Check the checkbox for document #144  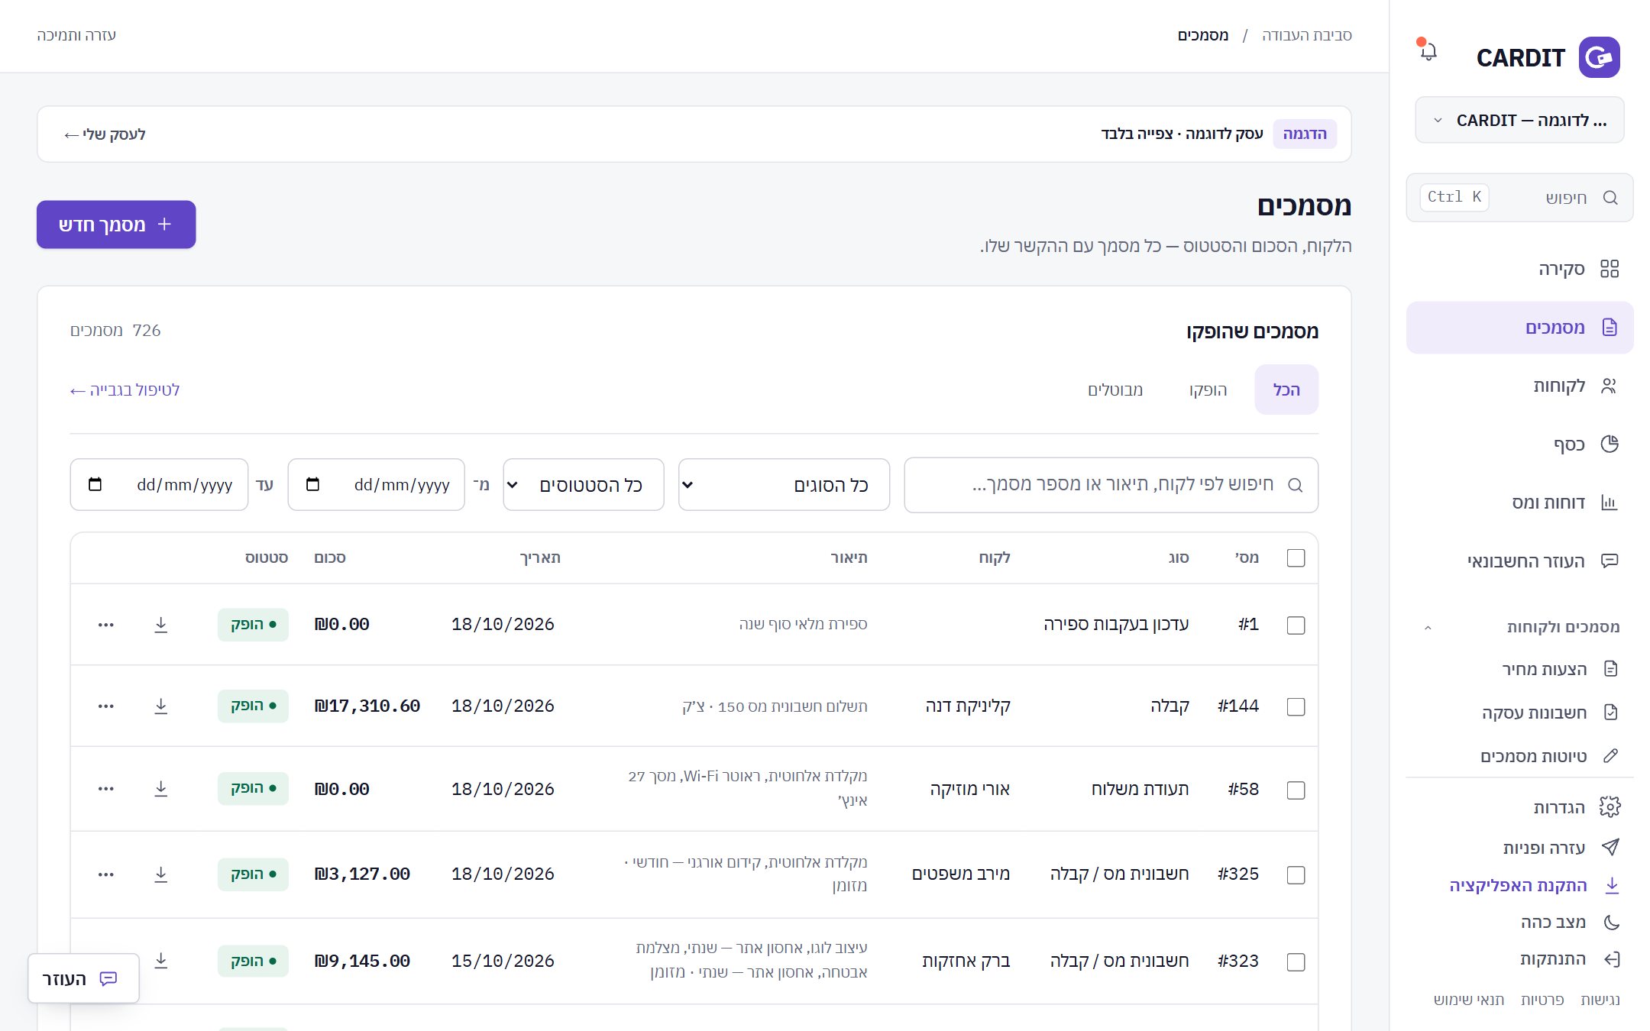click(1296, 706)
